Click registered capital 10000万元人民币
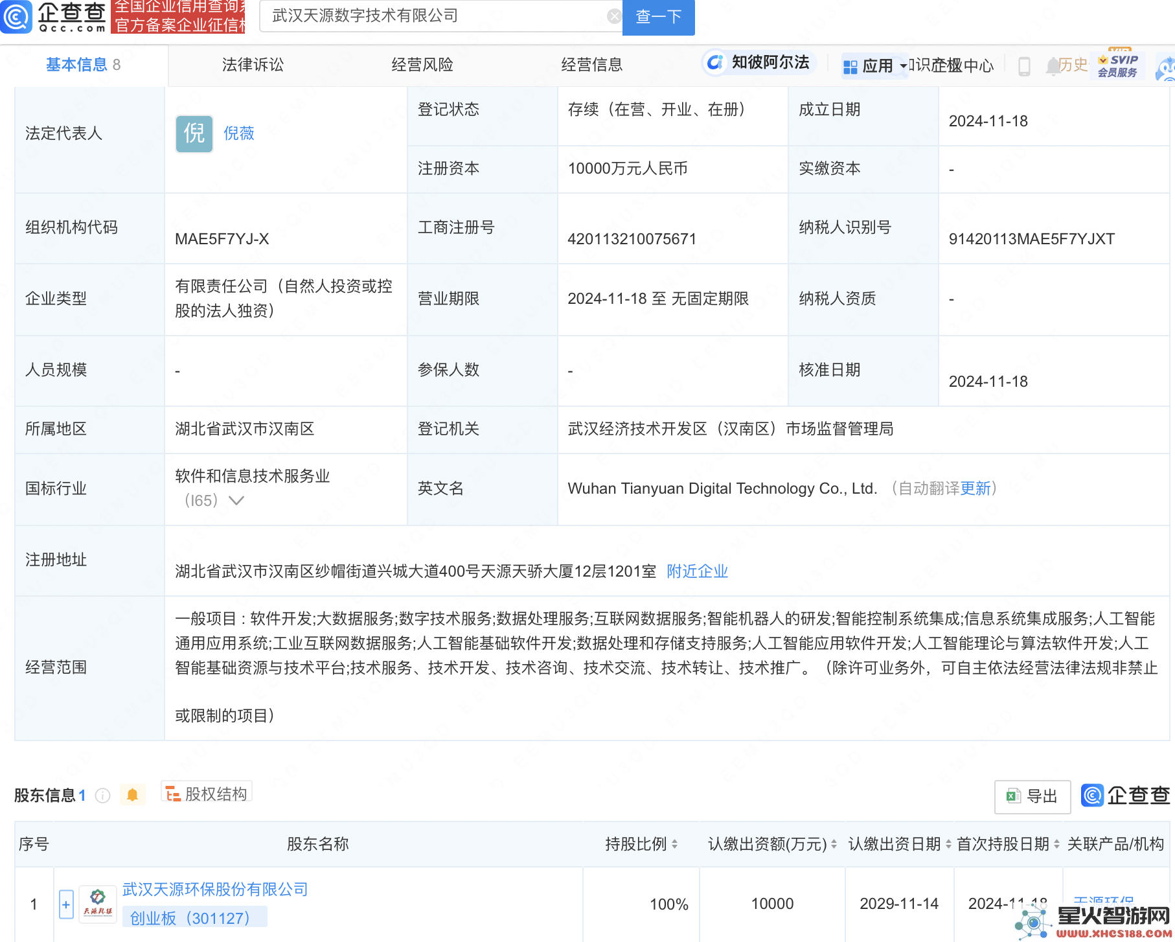The width and height of the screenshot is (1175, 942). tap(628, 168)
